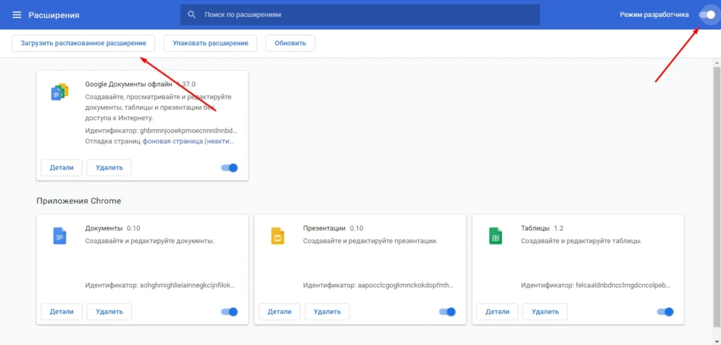This screenshot has width=721, height=345.
Task: Click the Таблицы 1.2 title
Action: coord(543,228)
